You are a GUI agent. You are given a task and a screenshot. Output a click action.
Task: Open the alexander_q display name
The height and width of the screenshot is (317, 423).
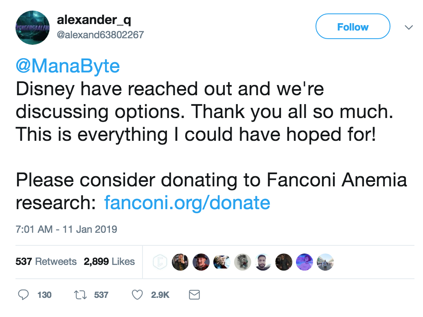(94, 19)
